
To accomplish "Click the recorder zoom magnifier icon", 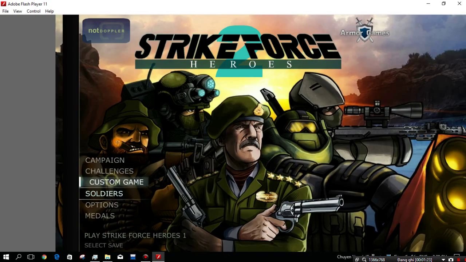I will (x=364, y=260).
